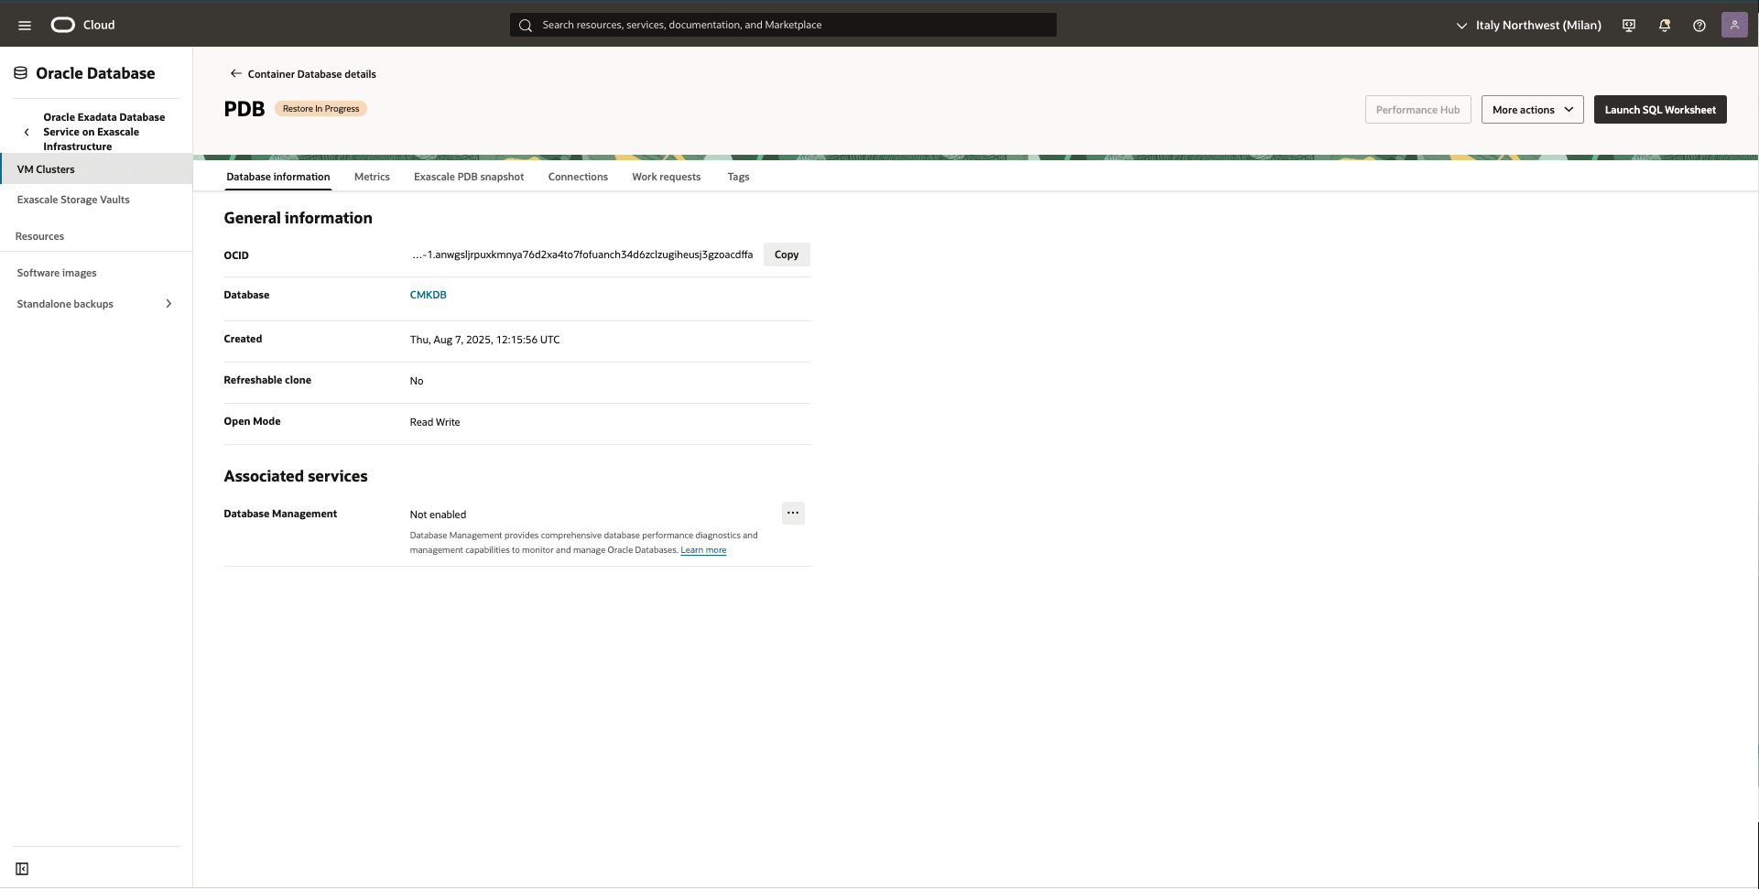Select VM Clusters in the sidebar
Image resolution: width=1759 pixels, height=889 pixels.
pos(96,169)
